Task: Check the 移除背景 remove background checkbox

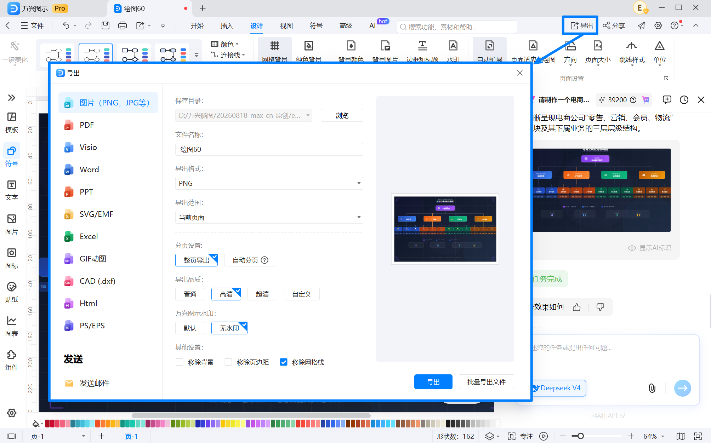Action: (180, 362)
